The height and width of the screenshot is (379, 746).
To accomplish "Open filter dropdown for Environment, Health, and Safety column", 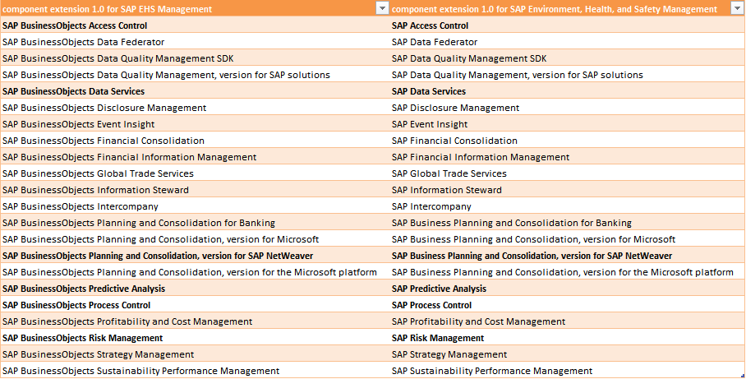I will (x=738, y=8).
